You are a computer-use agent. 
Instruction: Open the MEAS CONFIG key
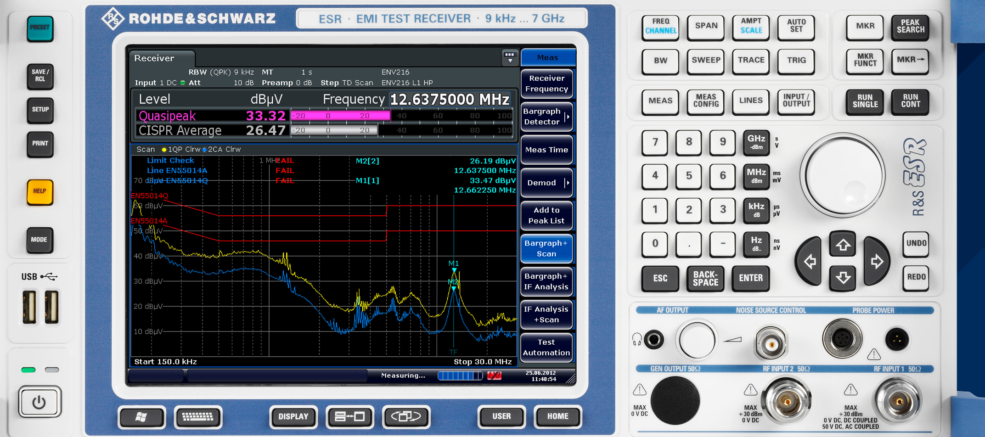pyautogui.click(x=706, y=101)
